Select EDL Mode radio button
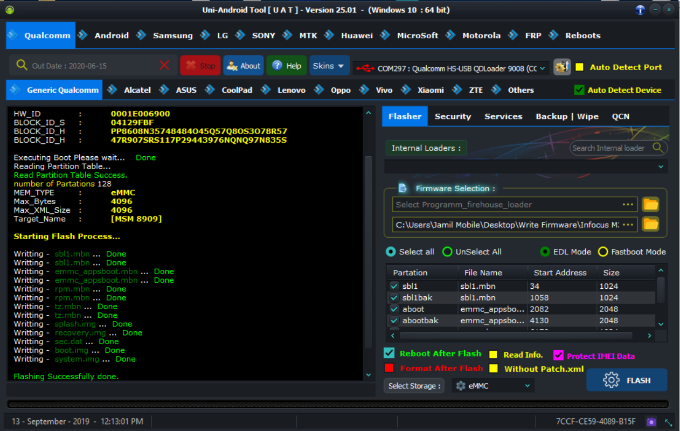Viewport: 680px width, 431px height. pyautogui.click(x=545, y=252)
